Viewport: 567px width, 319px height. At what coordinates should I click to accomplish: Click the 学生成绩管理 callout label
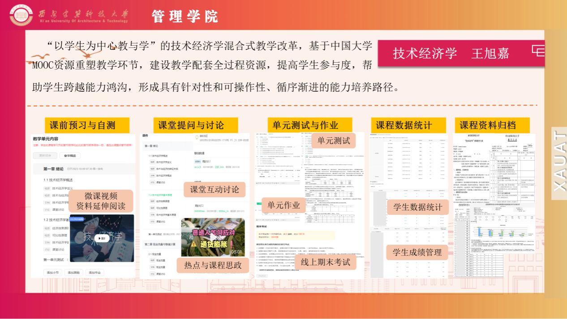tap(417, 252)
